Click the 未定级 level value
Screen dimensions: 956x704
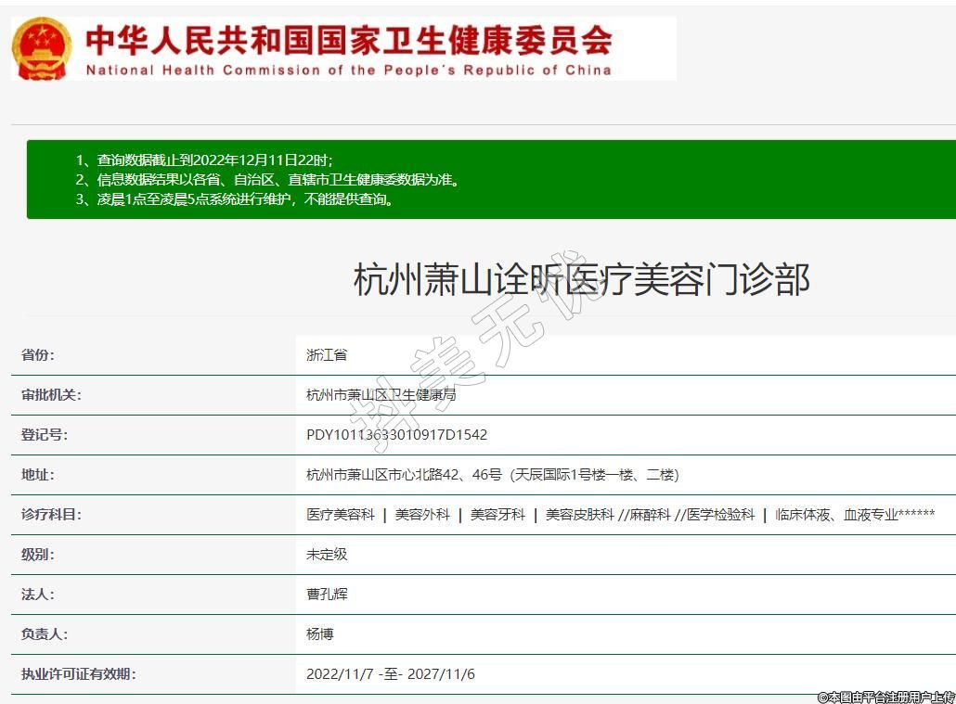pyautogui.click(x=327, y=555)
